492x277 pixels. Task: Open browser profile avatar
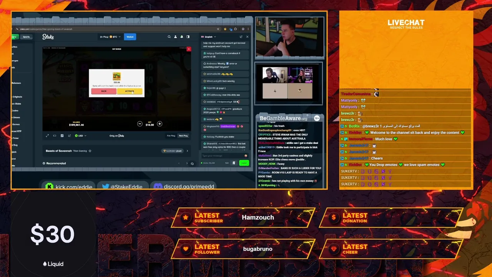pyautogui.click(x=243, y=29)
